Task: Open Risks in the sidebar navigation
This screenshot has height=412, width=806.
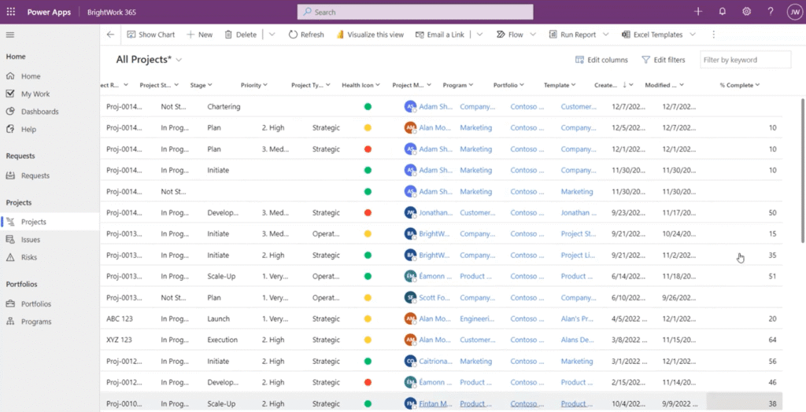Action: [x=30, y=257]
